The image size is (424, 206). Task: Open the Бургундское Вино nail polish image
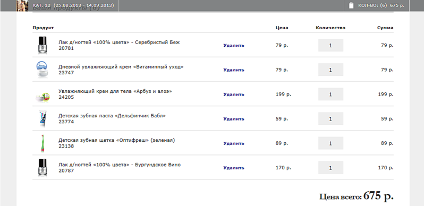[x=43, y=167]
